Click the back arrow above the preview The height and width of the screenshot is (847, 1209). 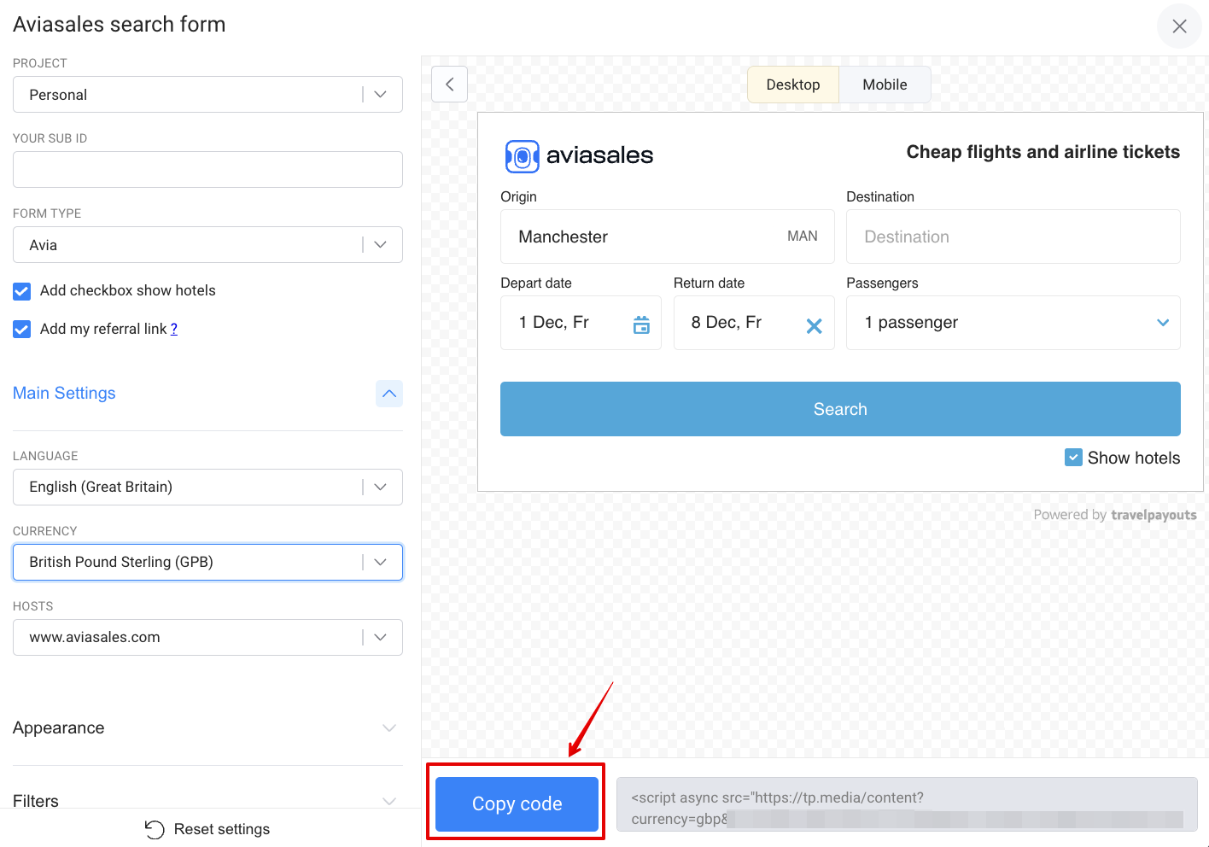449,84
